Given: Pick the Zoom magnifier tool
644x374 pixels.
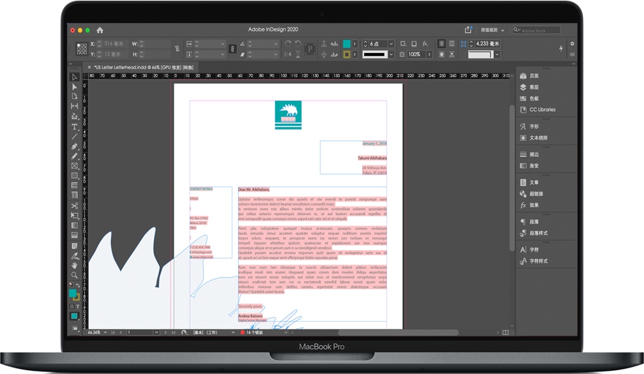Looking at the screenshot, I should click(x=75, y=275).
